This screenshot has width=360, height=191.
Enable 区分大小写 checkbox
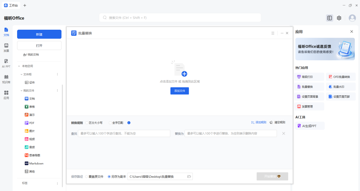[x=87, y=123]
